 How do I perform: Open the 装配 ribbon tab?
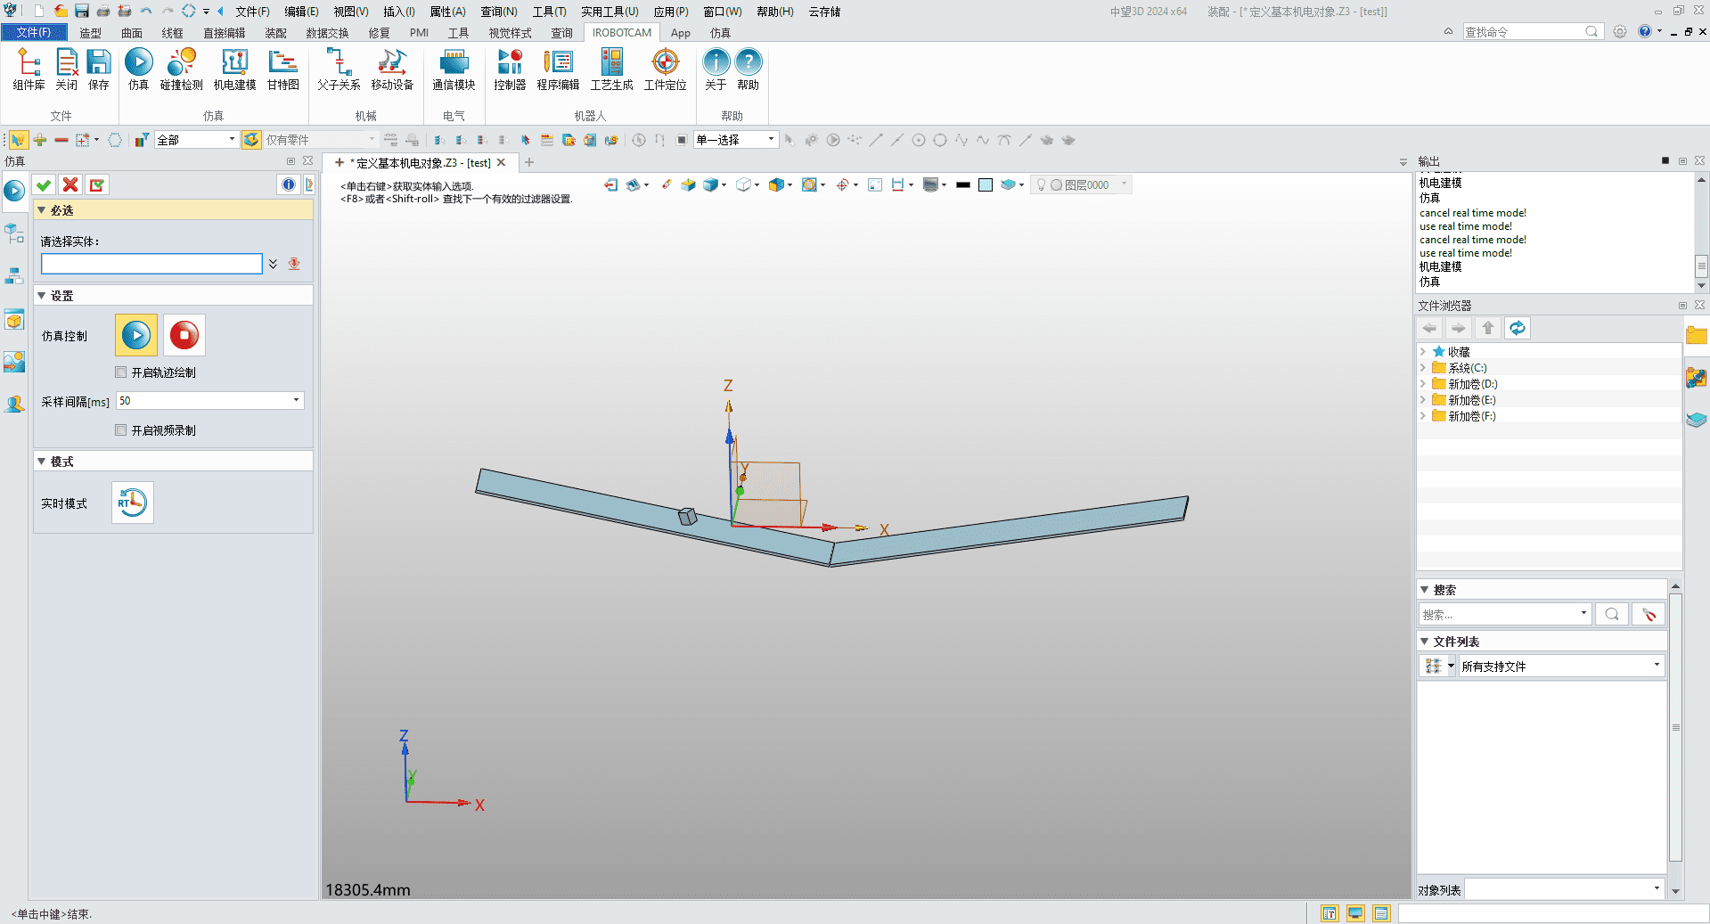pyautogui.click(x=276, y=33)
